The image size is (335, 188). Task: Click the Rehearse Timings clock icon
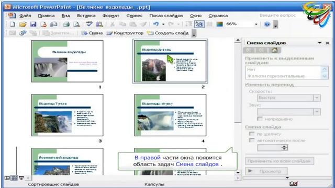[x=23, y=33]
